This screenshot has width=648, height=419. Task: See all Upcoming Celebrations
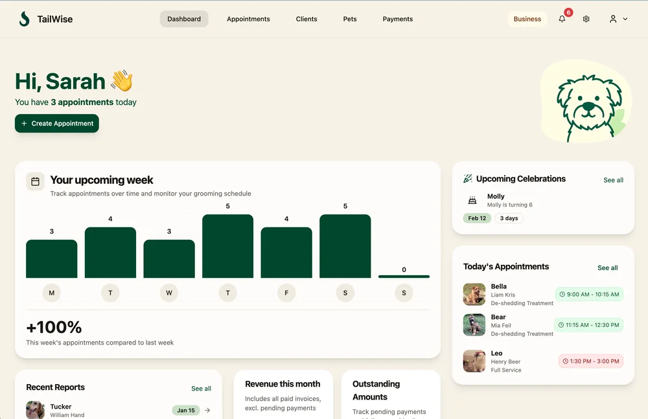pyautogui.click(x=613, y=180)
